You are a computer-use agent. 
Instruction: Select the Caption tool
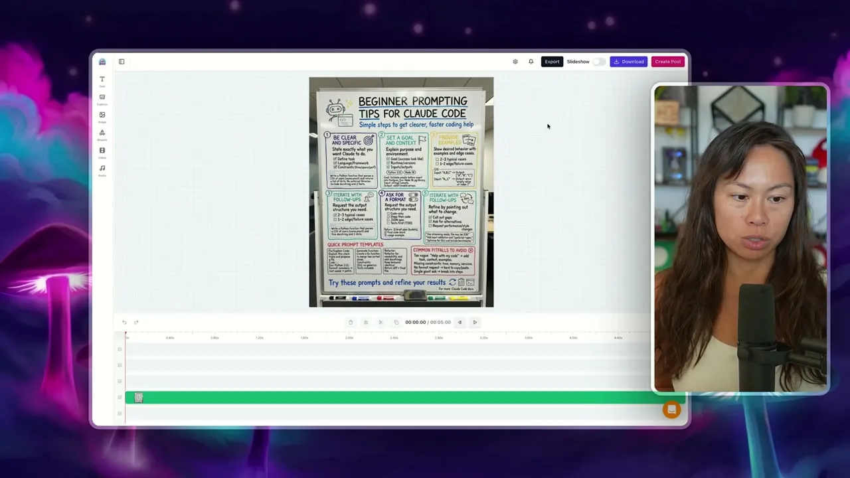[102, 99]
